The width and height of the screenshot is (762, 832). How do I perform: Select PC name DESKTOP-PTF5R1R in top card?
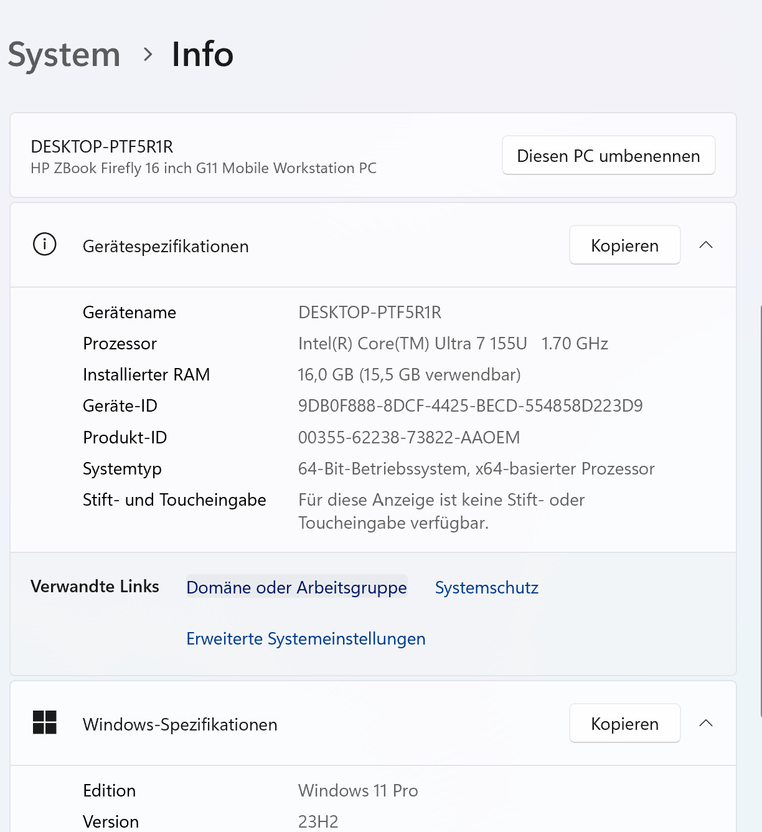pos(102,146)
